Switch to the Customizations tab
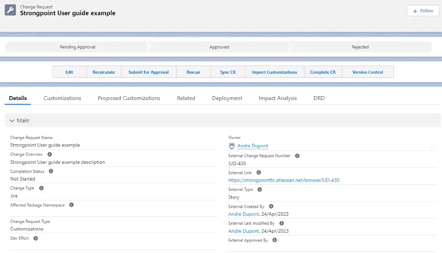This screenshot has height=253, width=442. (62, 98)
